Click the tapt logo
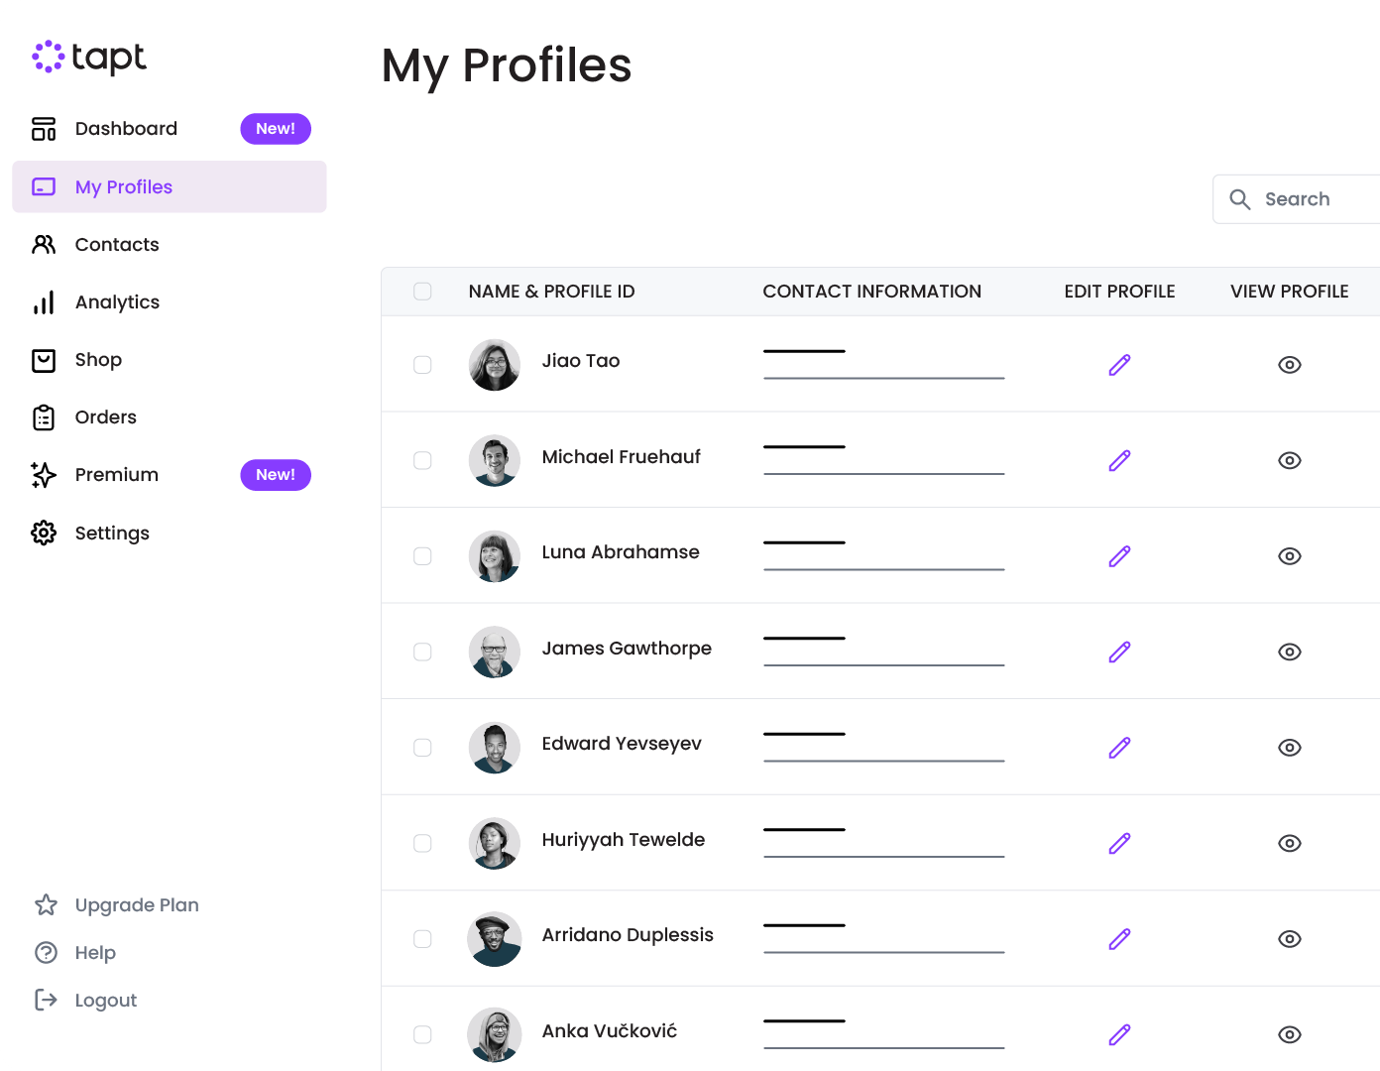 tap(89, 58)
